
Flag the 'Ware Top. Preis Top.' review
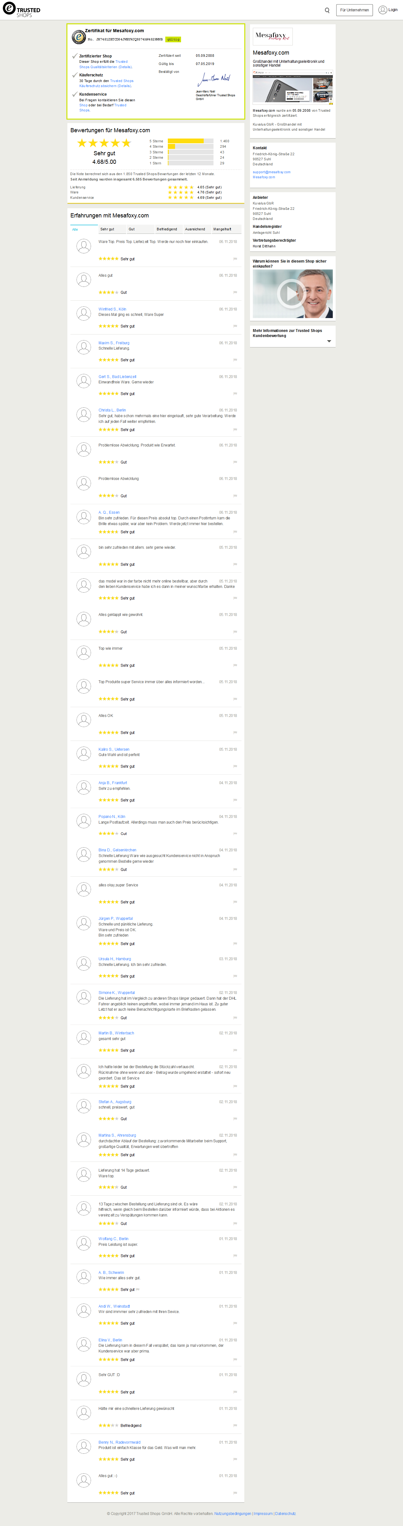(235, 259)
